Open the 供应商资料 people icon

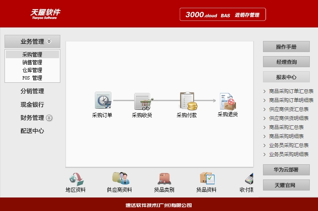(x=121, y=178)
